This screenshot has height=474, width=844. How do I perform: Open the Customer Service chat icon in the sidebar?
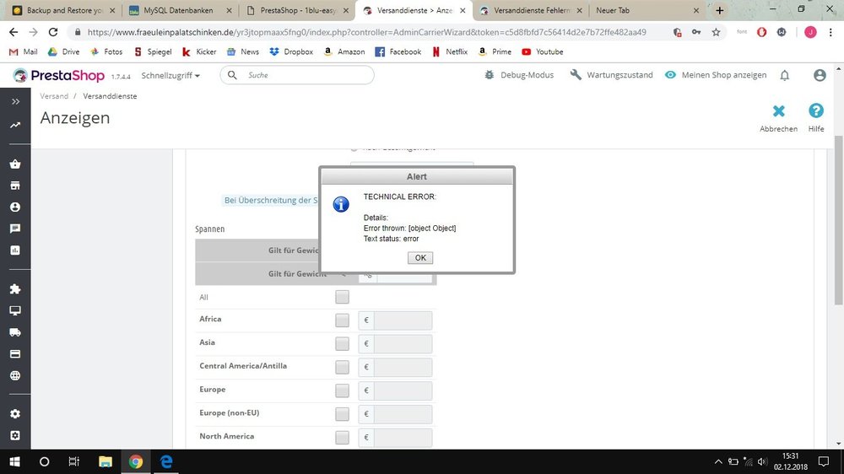point(15,229)
